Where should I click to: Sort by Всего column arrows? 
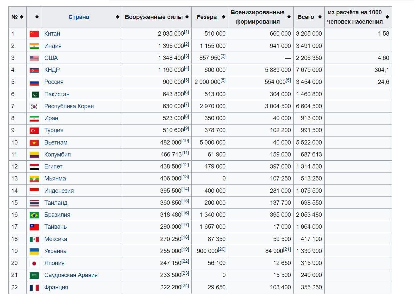[320, 17]
